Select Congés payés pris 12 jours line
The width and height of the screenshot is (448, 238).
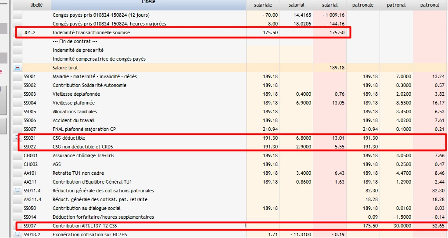coord(101,15)
